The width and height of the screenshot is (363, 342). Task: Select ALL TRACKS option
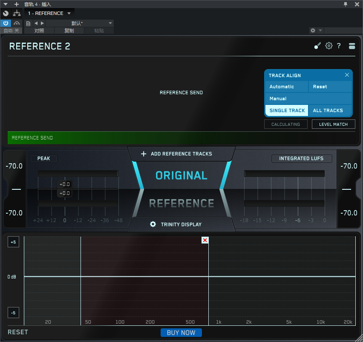(330, 110)
